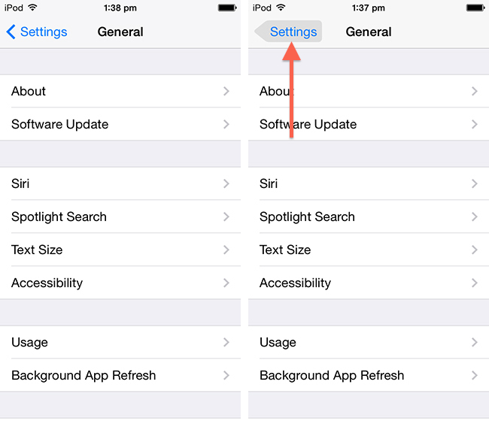Click the red arrow annotation
489x427 pixels.
[292, 90]
